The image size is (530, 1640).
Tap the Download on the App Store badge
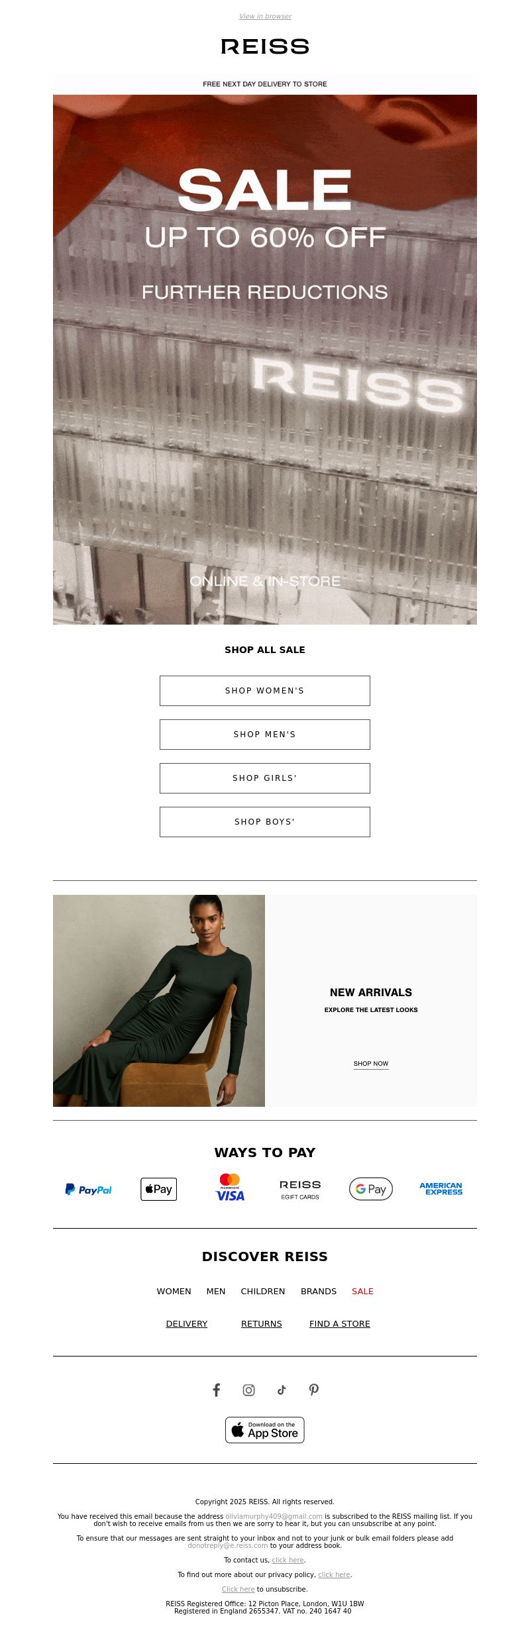click(x=265, y=1430)
